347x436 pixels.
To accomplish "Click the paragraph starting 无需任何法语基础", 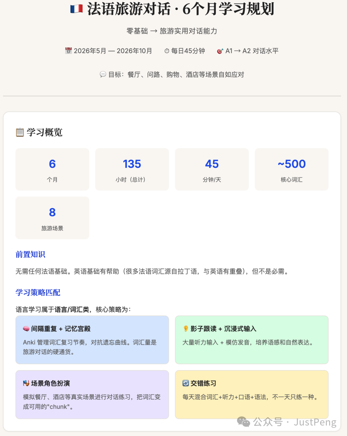I will (153, 271).
